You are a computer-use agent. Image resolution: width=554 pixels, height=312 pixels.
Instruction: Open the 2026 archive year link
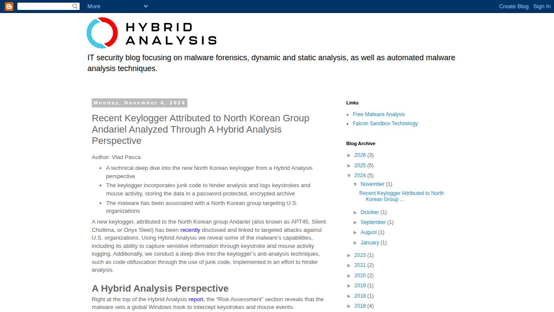(x=360, y=155)
